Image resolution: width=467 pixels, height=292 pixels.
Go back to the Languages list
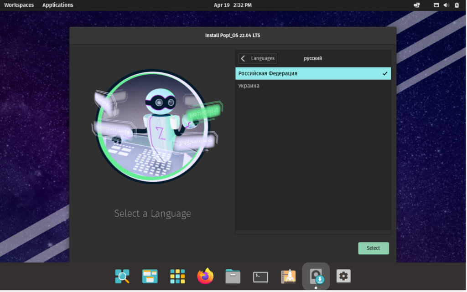(x=258, y=58)
